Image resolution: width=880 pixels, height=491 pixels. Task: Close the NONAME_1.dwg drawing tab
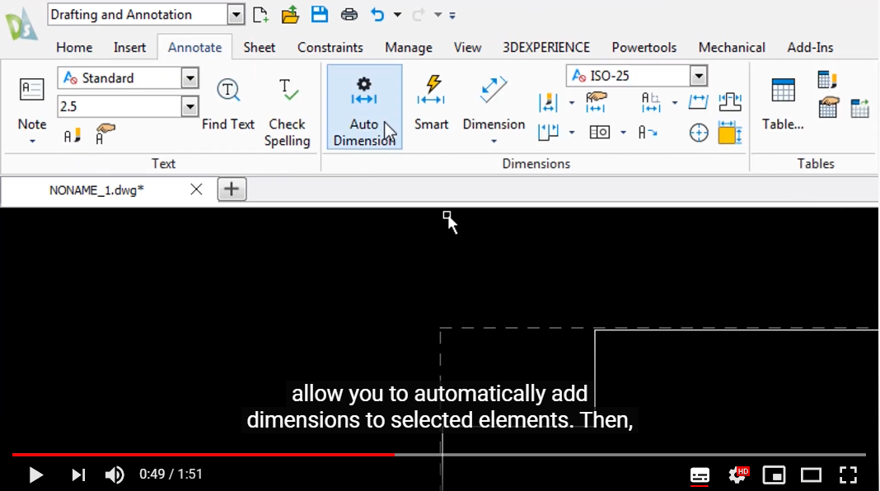click(196, 189)
